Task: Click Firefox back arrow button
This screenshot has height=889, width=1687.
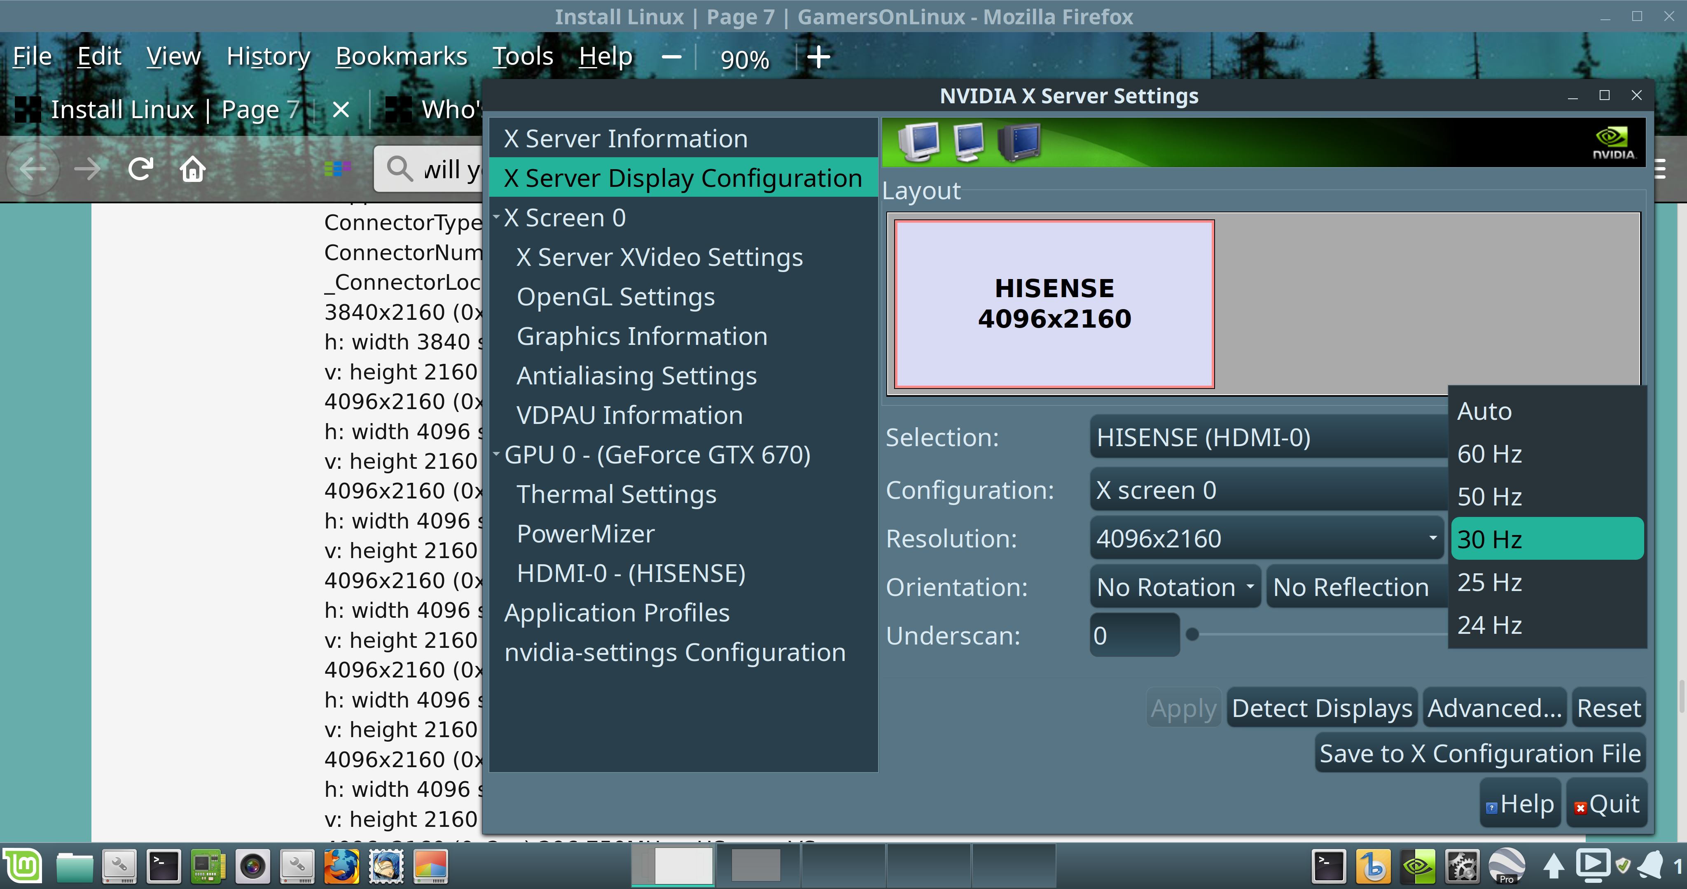Action: click(x=33, y=169)
